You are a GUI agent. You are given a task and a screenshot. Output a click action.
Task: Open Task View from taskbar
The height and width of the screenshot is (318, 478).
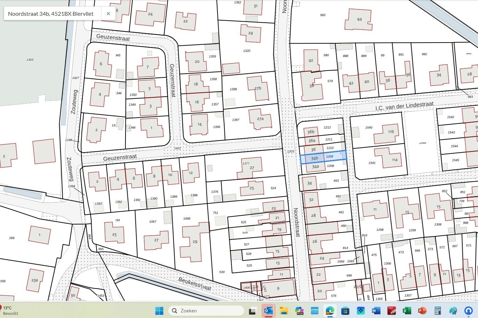pyautogui.click(x=252, y=311)
